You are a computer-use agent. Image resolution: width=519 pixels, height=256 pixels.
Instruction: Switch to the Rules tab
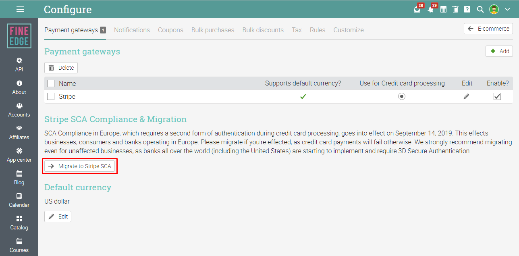[318, 30]
